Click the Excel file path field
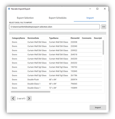 [x=54, y=27]
